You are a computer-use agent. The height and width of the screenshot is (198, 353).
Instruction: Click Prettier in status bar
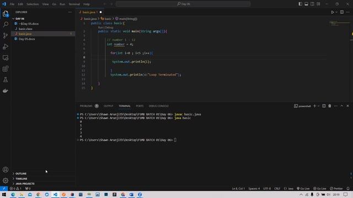tap(336, 189)
